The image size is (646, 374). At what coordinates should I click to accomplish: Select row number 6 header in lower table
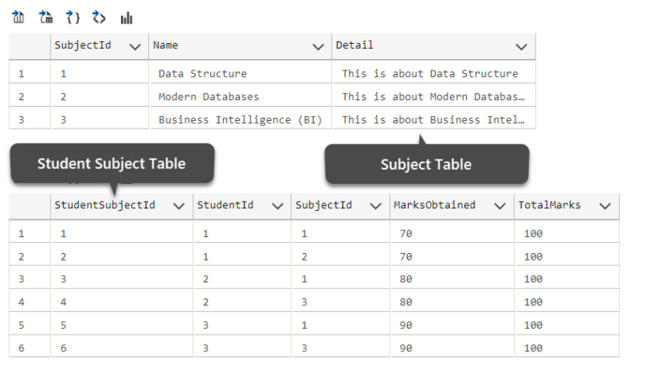(29, 348)
